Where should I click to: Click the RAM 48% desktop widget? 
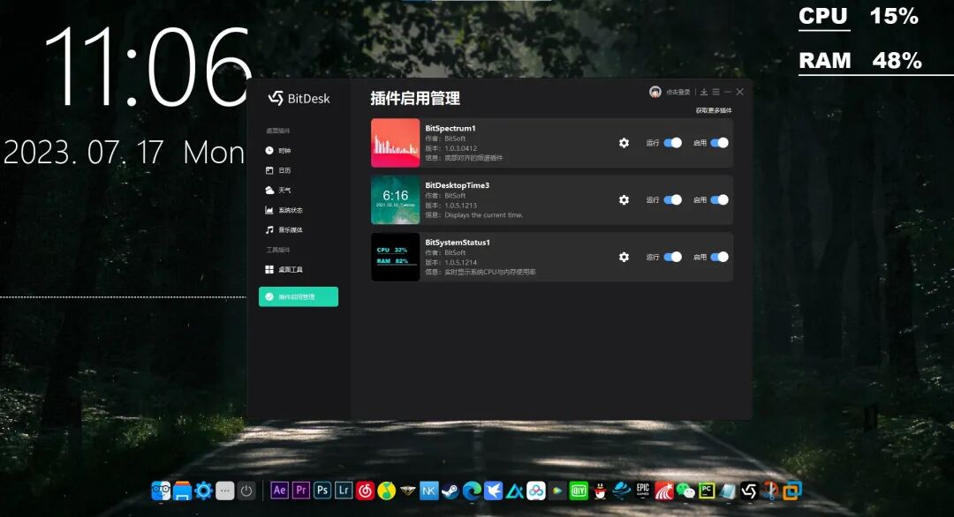860,61
